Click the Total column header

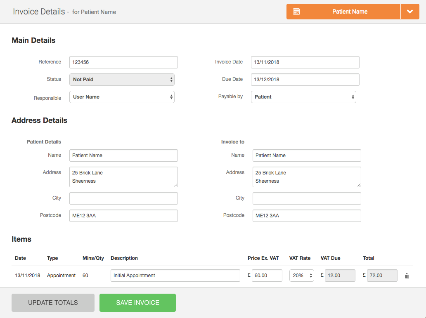(368, 258)
